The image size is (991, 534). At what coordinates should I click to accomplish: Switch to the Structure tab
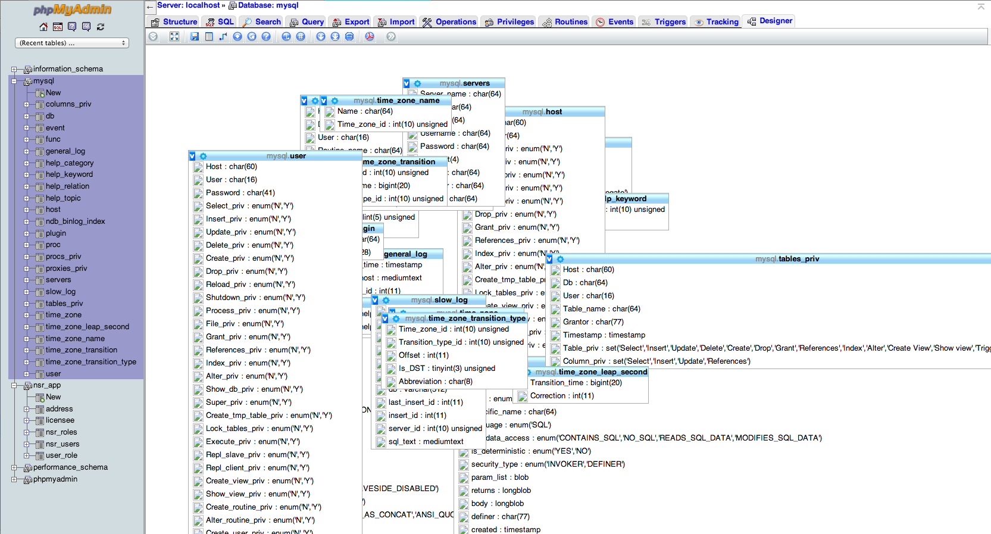(x=174, y=22)
